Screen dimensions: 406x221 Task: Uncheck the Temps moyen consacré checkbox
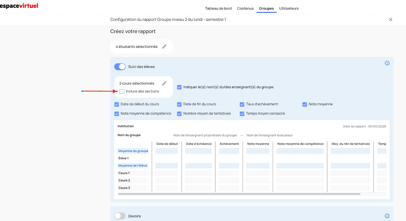(x=242, y=114)
